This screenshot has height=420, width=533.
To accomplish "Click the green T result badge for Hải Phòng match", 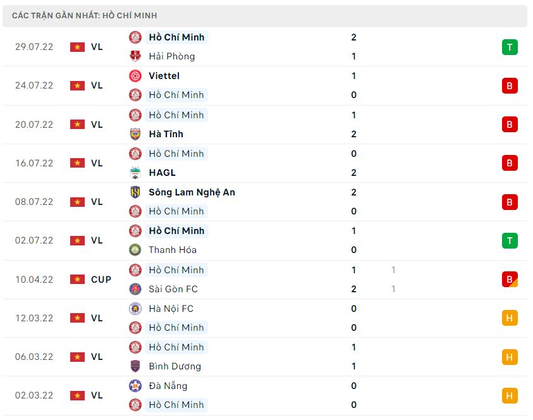I will coord(510,46).
